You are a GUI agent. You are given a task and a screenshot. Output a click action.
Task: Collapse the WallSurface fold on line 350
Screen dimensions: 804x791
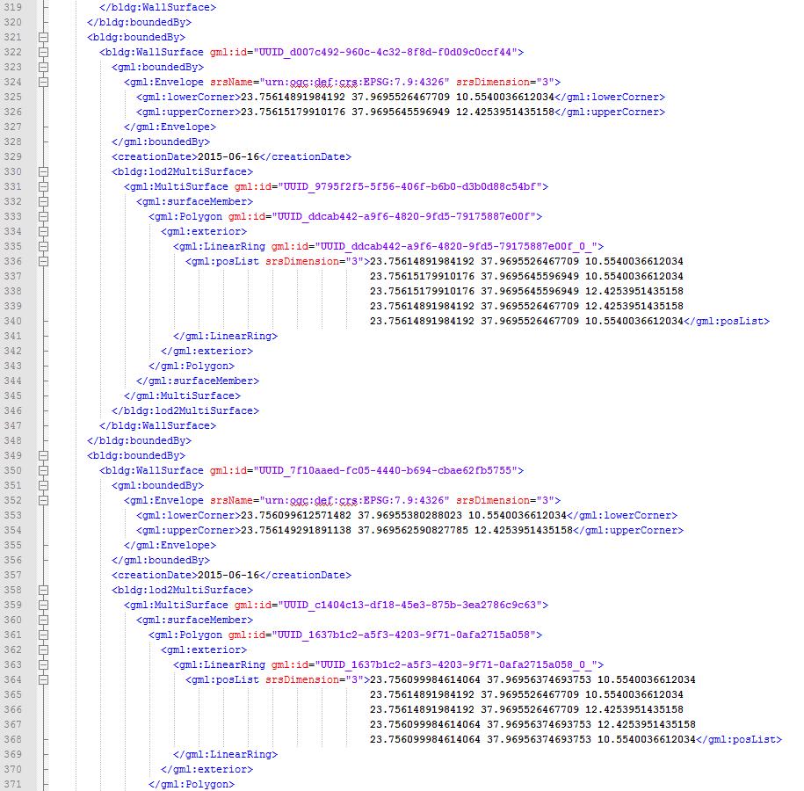[44, 470]
